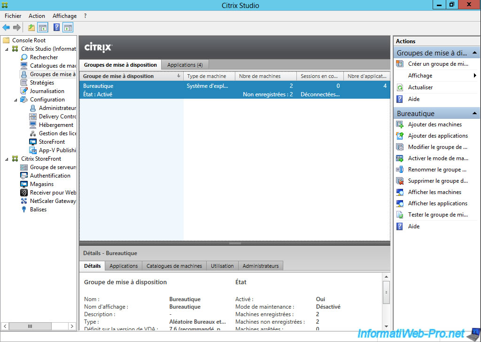Click the tree pane scroll left arrow

(x=5, y=326)
